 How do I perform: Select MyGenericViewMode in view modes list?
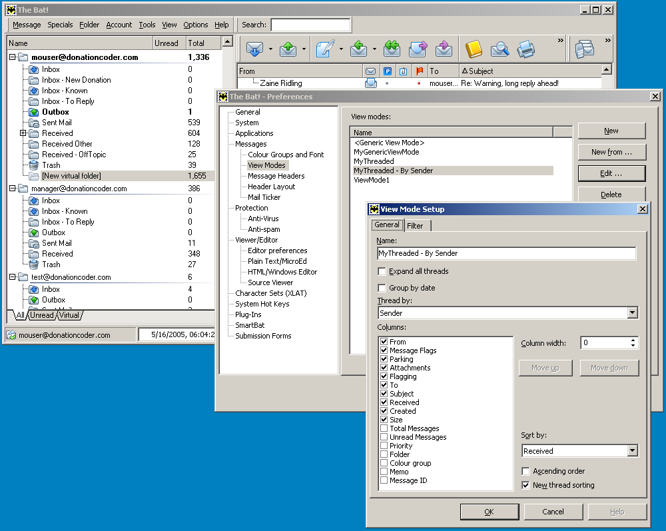[x=386, y=152]
